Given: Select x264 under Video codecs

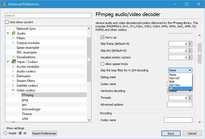Looking at the screenshot, I should [25, 119].
